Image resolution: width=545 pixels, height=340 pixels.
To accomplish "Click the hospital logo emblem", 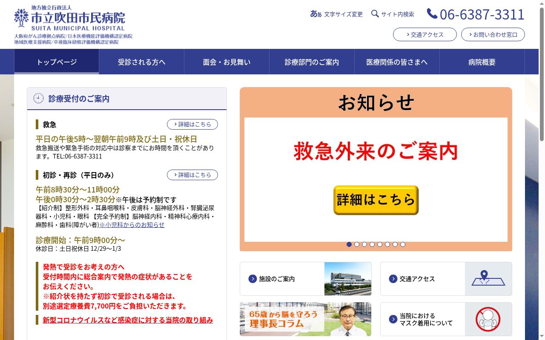I will [x=21, y=18].
